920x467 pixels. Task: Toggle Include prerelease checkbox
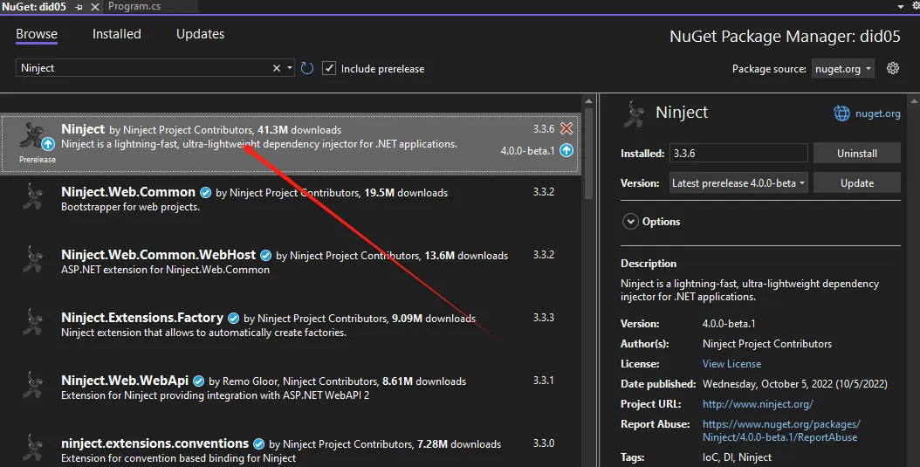(329, 68)
